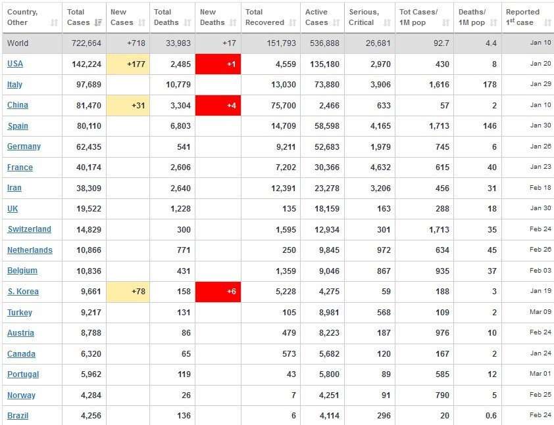554x425 pixels.
Task: Click USA red new deaths cell
Action: tap(218, 64)
